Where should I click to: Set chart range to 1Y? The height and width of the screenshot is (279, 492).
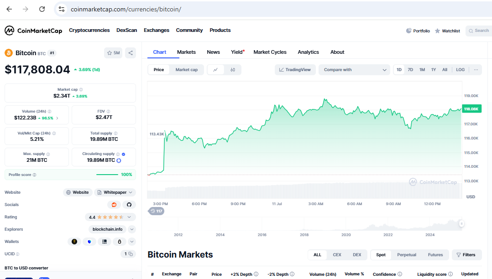coord(434,70)
